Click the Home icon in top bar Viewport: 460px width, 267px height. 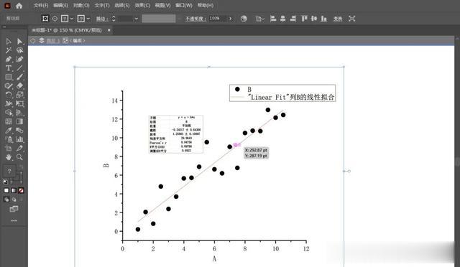pyautogui.click(x=19, y=6)
